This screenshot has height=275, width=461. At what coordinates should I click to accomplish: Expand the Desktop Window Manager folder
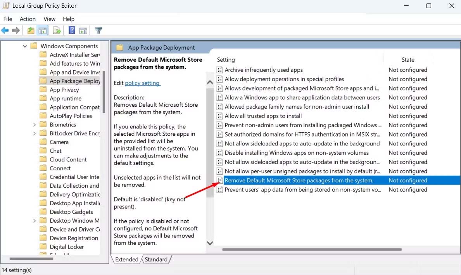(35, 221)
